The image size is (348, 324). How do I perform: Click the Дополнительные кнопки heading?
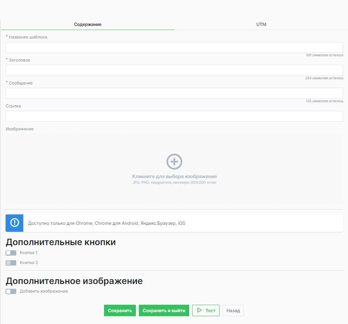coord(61,243)
